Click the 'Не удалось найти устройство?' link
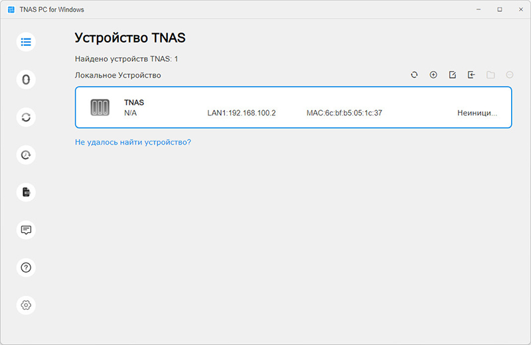 [x=133, y=142]
